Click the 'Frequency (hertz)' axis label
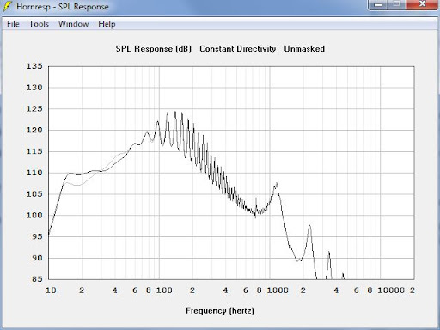The image size is (440, 330). point(220,311)
